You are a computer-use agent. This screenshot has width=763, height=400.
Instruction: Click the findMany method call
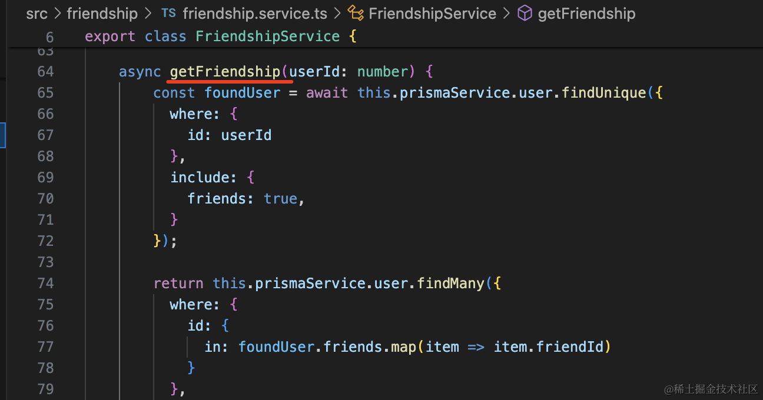(x=450, y=284)
